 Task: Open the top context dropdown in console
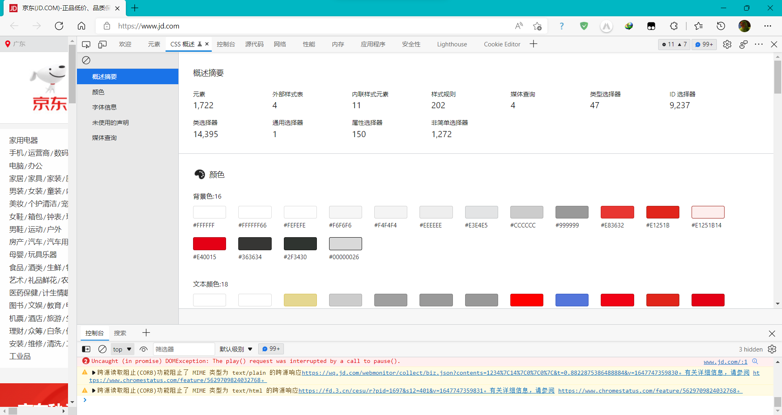(x=122, y=349)
